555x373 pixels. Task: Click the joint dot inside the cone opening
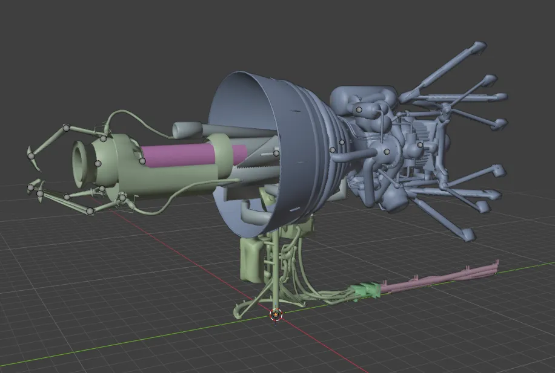(276, 154)
